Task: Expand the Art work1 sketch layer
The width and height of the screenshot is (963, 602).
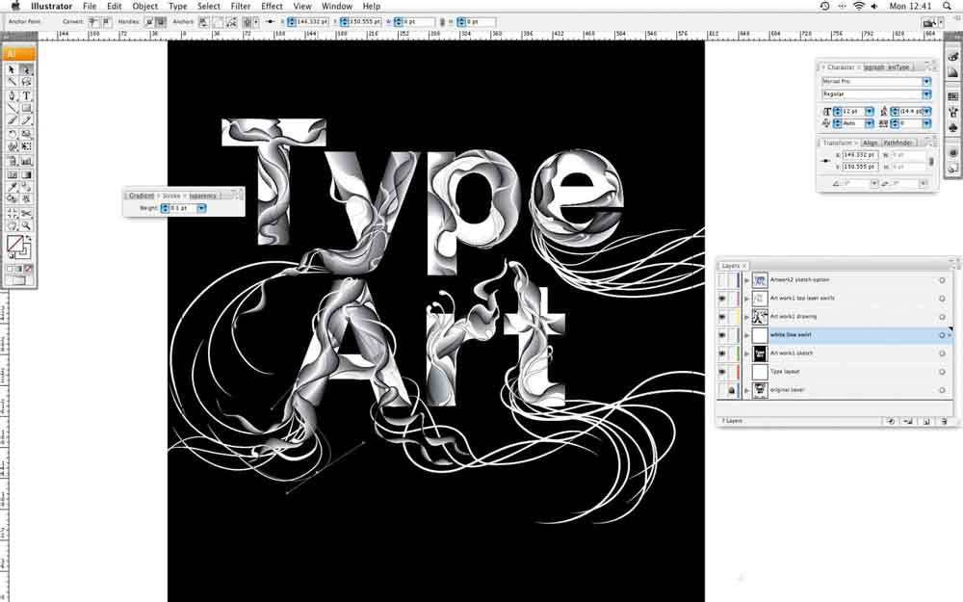Action: (747, 353)
